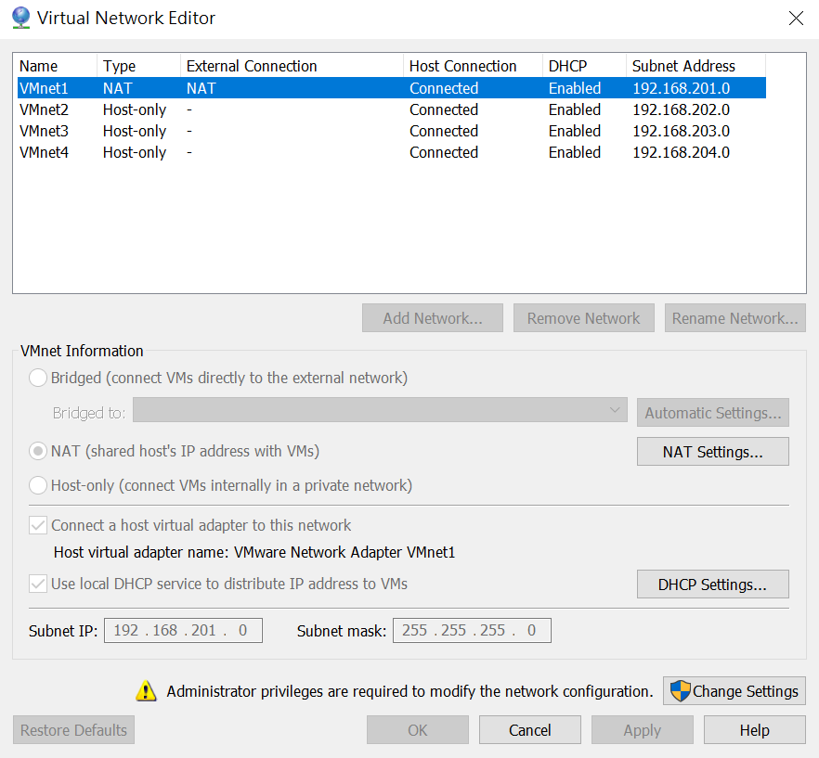
Task: Select the Bridged radio button
Action: click(37, 378)
